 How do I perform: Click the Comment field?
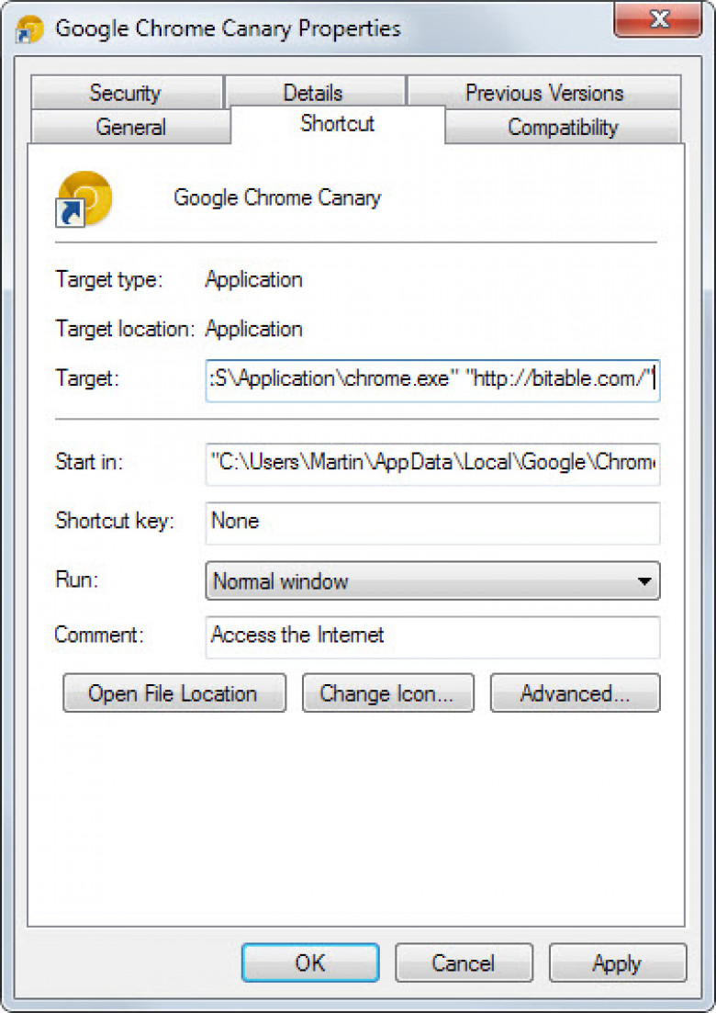click(x=432, y=637)
